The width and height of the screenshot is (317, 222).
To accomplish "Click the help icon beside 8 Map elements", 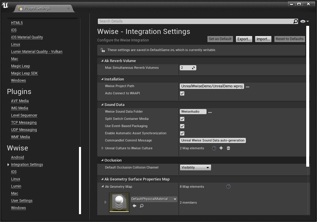I will (228, 186).
